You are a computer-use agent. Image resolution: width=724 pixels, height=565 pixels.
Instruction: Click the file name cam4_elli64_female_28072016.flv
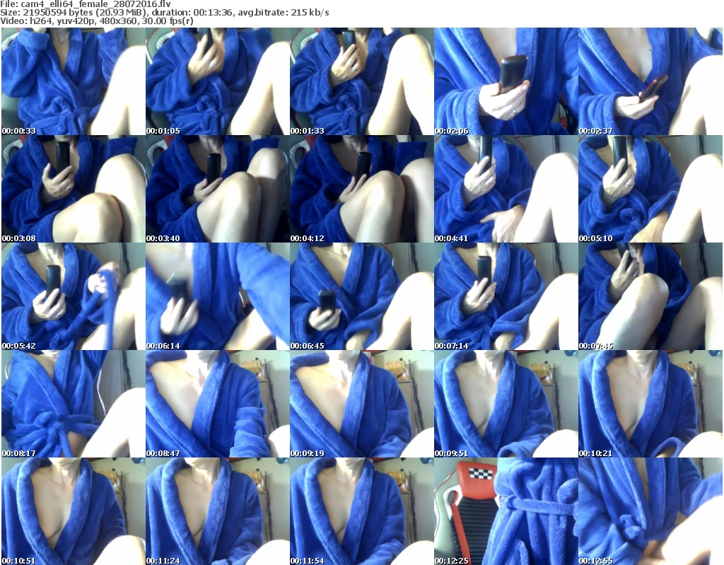click(x=95, y=4)
